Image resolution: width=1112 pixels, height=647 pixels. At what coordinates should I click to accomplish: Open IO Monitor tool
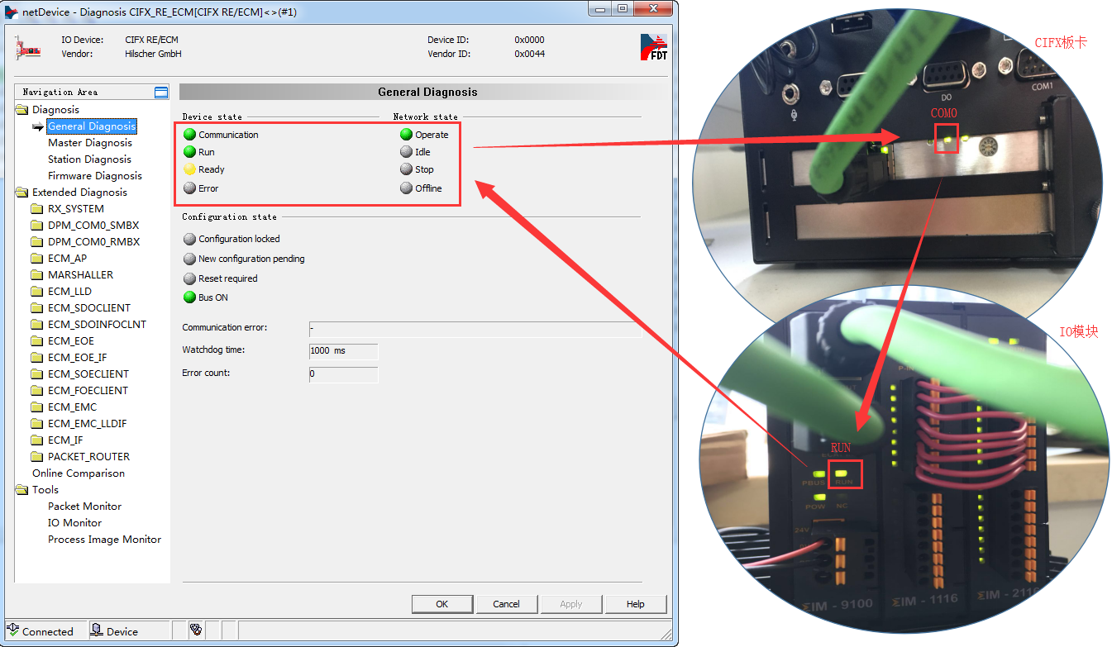tap(74, 523)
